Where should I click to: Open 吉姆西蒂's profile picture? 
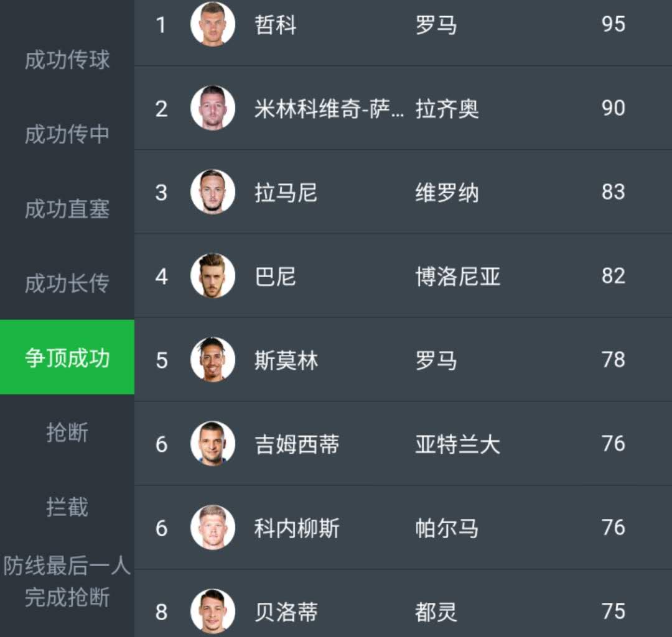pyautogui.click(x=212, y=444)
